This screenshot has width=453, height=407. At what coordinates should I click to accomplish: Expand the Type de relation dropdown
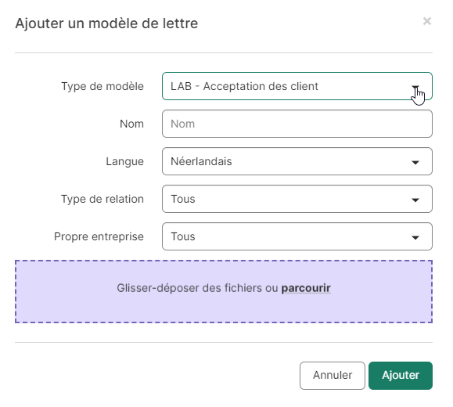297,199
